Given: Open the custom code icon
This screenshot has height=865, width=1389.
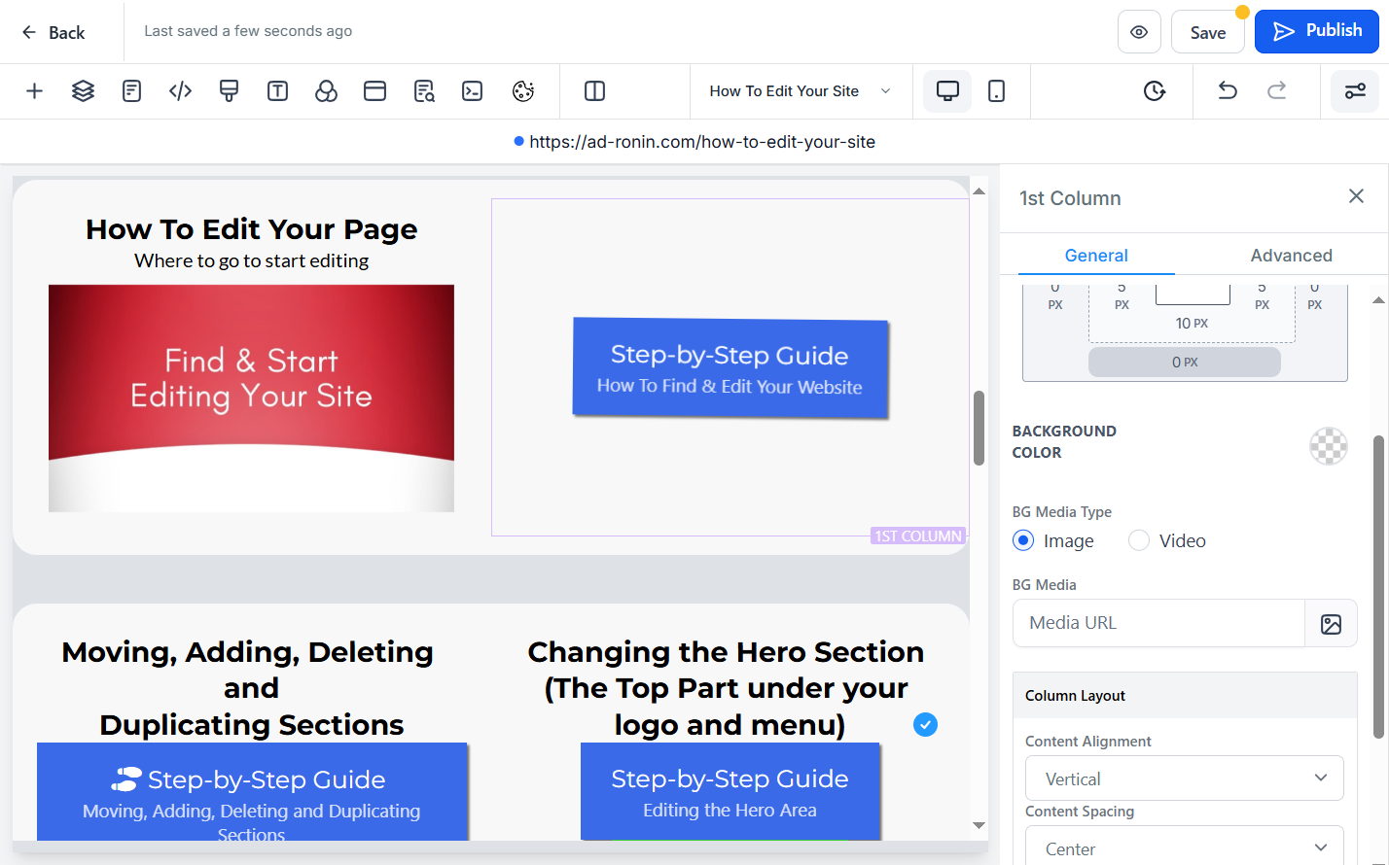Looking at the screenshot, I should (181, 91).
